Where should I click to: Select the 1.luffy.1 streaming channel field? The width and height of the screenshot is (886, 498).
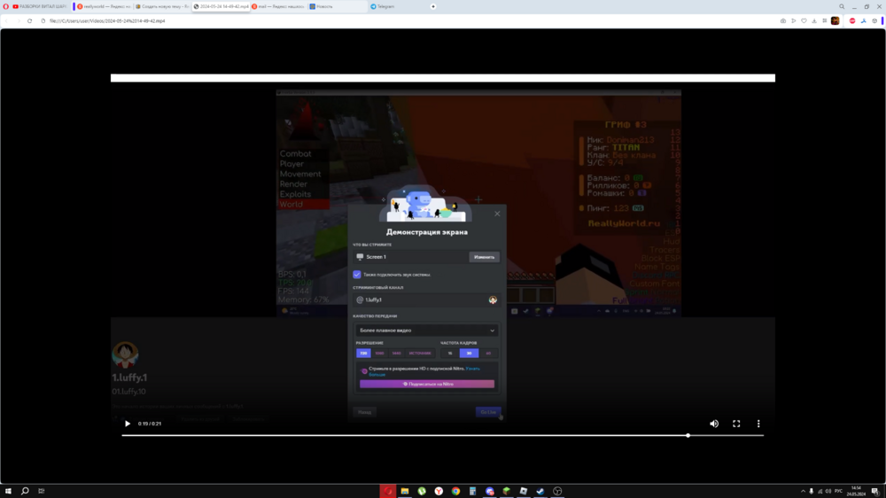(x=427, y=300)
